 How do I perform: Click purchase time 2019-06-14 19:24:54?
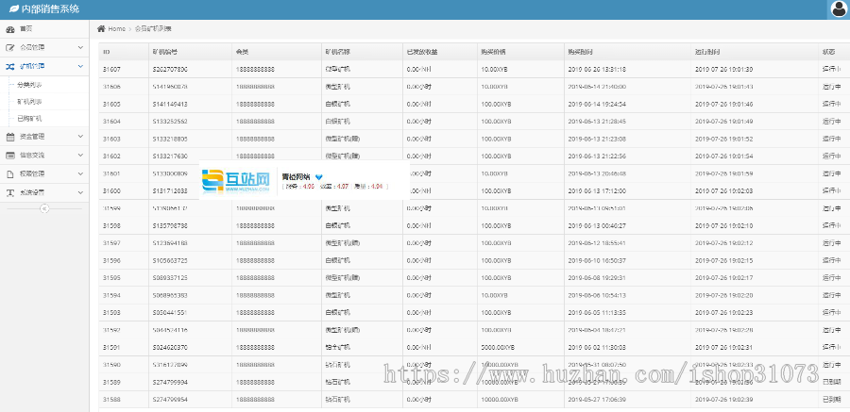[x=597, y=104]
